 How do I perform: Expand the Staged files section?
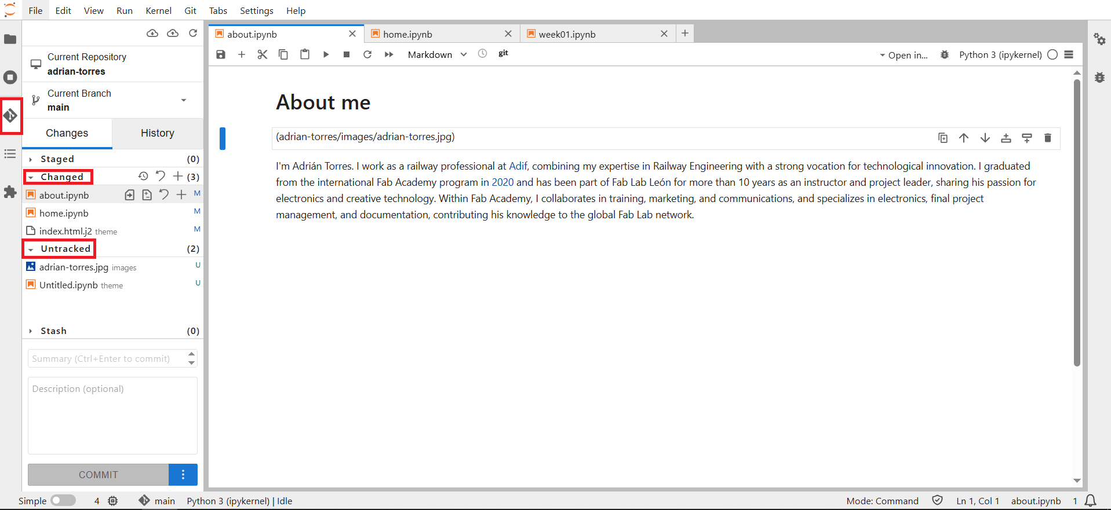coord(31,159)
